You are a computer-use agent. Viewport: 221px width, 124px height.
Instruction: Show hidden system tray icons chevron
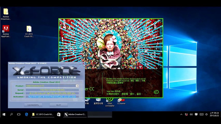pos(181,114)
